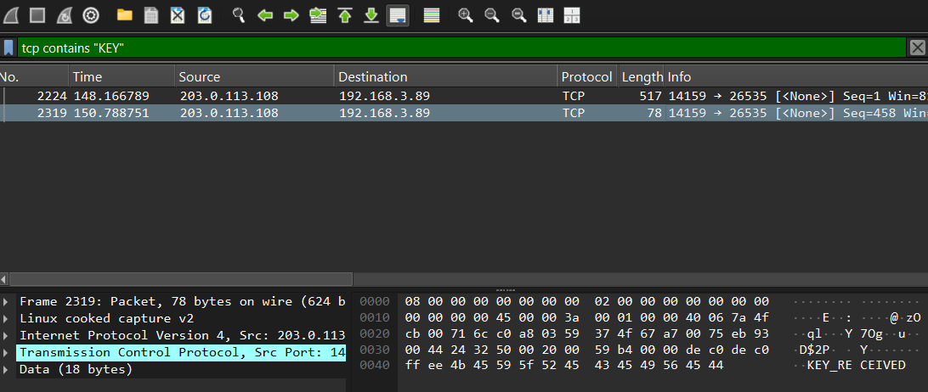Open capture options gear
928x392 pixels.
[91, 15]
